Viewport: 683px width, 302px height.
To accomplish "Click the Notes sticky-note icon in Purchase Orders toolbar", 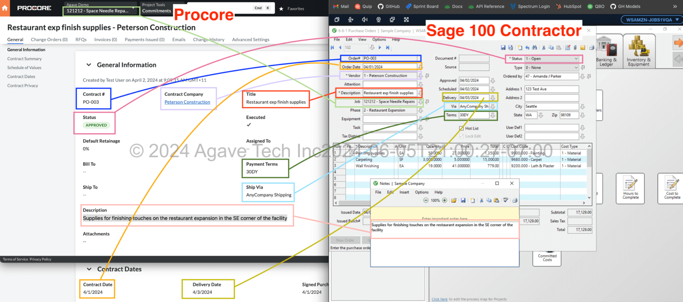I will (x=582, y=47).
